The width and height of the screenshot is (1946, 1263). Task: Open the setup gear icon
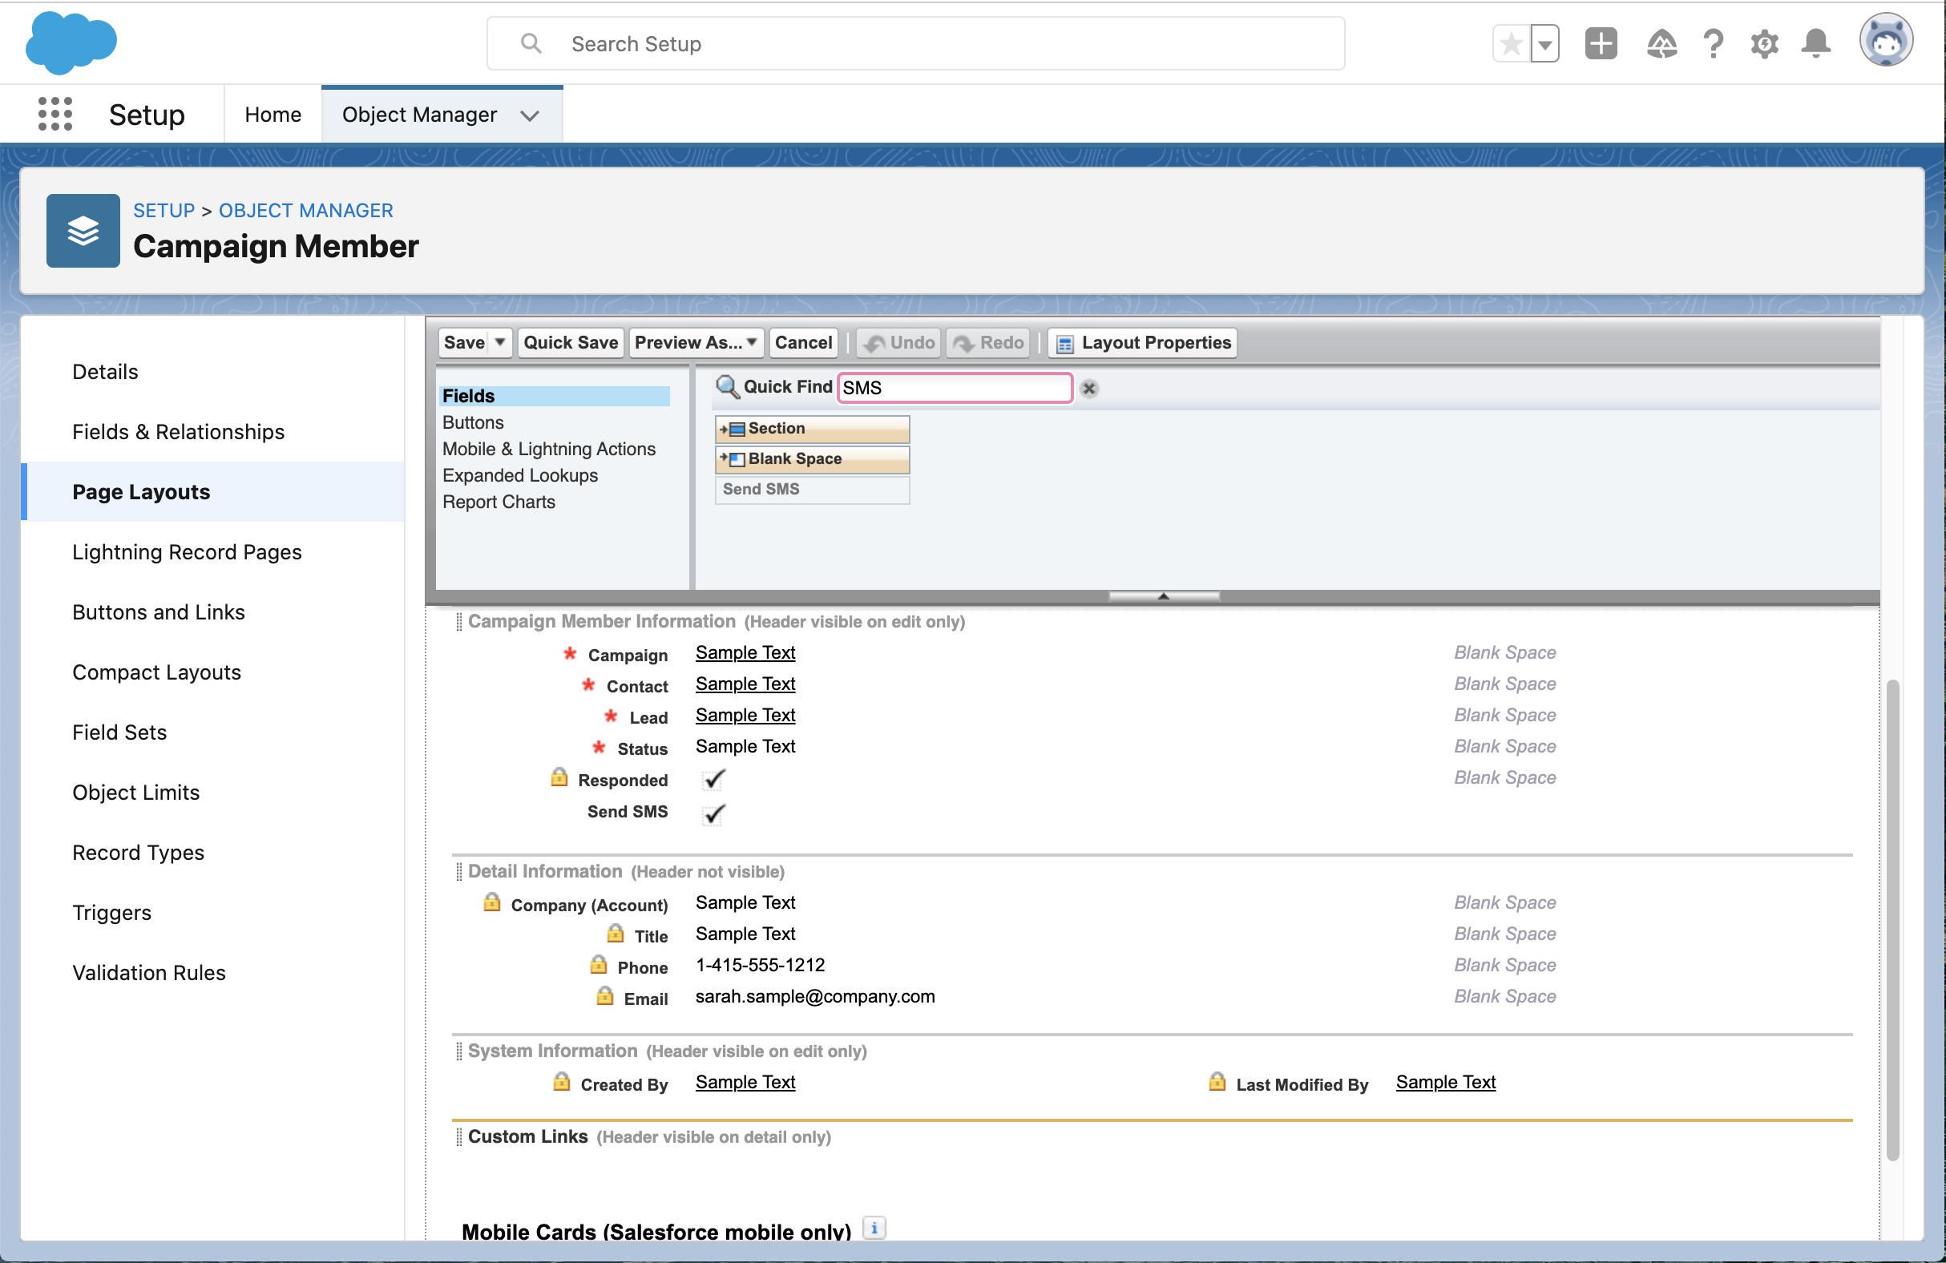[1765, 43]
